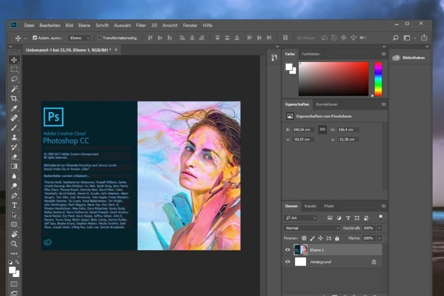The image size is (444, 296).
Task: Hide the Hintergrund layer
Action: pos(288,262)
